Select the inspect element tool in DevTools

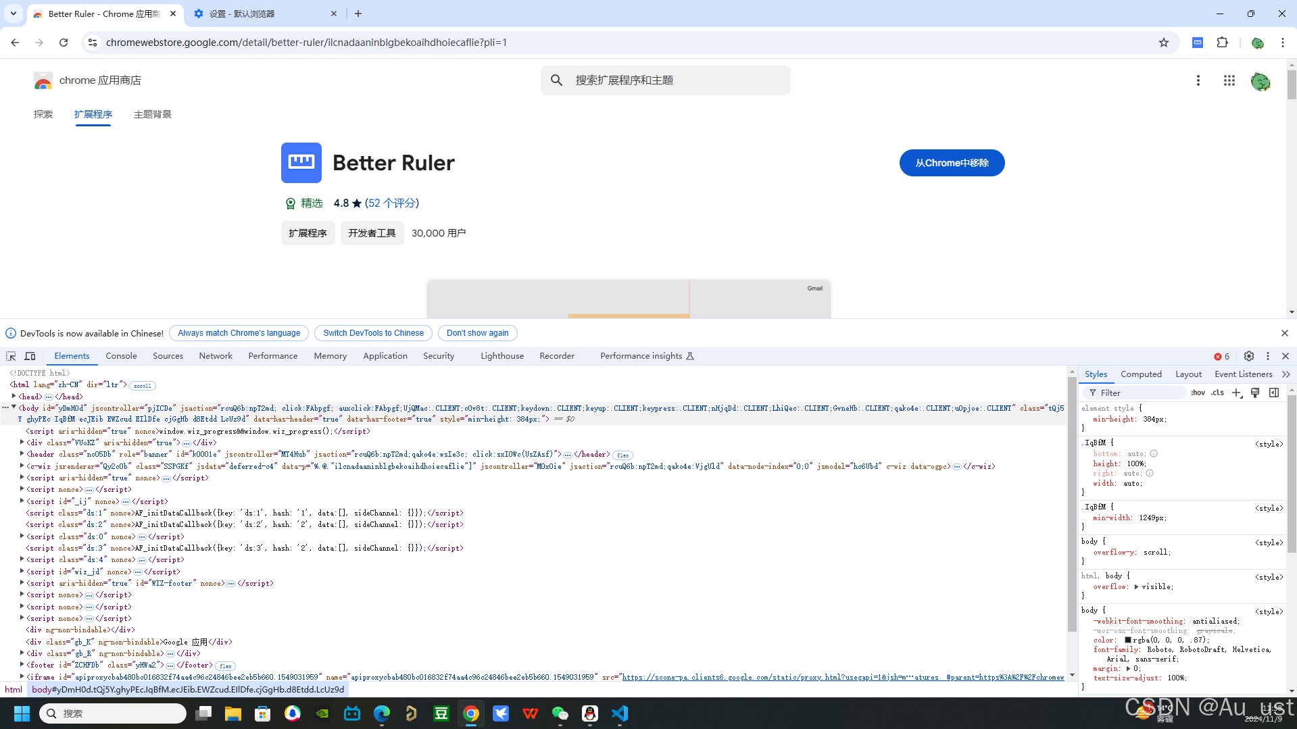(10, 356)
